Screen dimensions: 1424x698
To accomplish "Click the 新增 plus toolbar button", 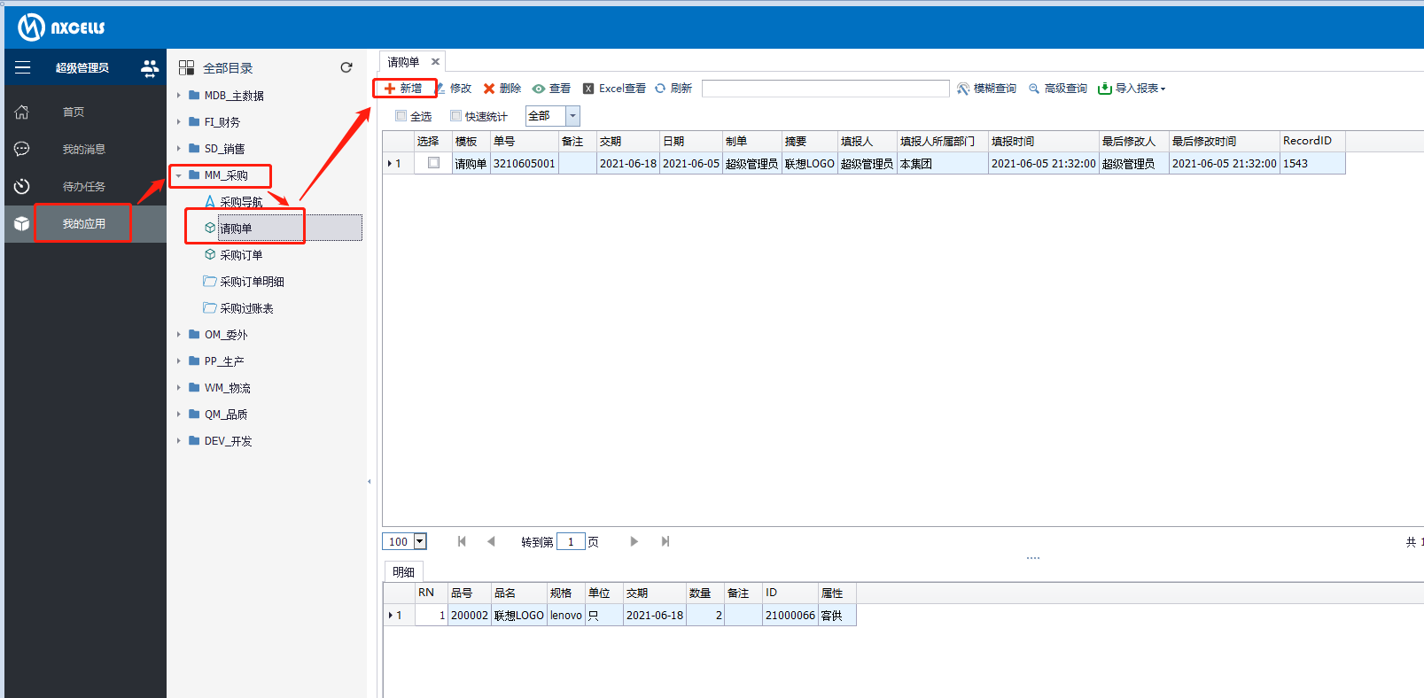I will coord(403,89).
